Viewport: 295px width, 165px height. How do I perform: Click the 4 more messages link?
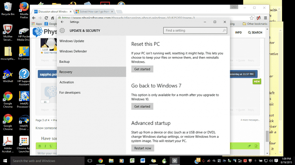(x=250, y=120)
